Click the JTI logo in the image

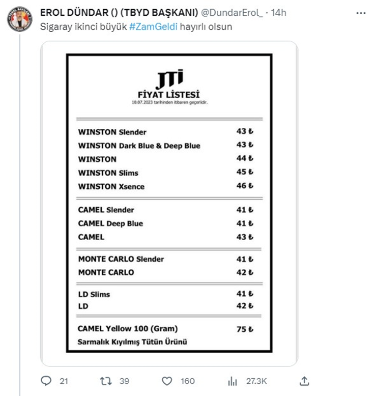[x=169, y=79]
